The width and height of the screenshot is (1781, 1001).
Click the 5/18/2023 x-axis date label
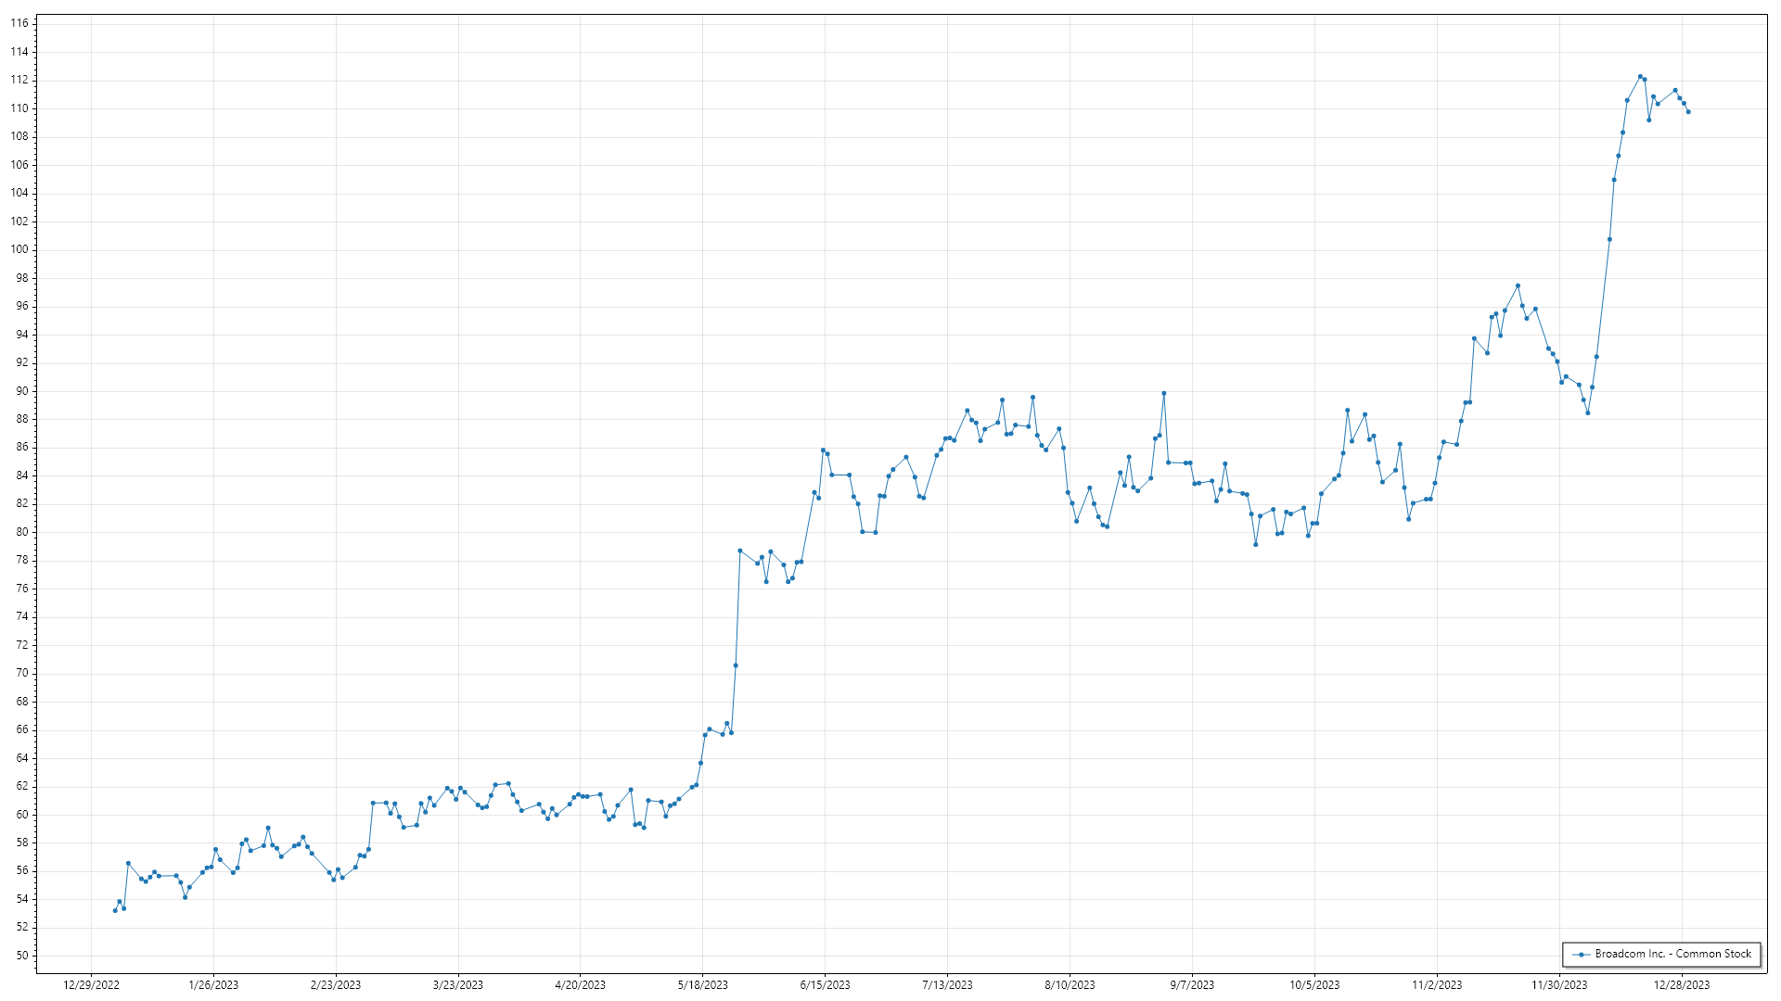click(703, 985)
